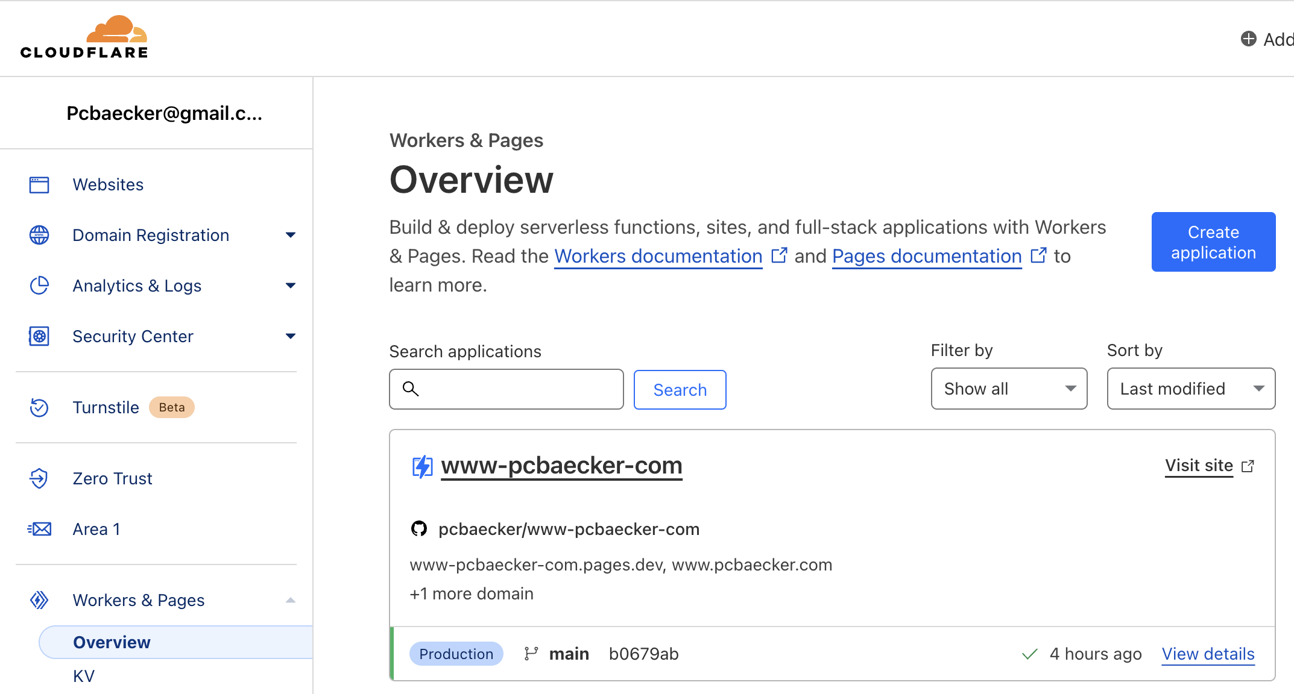Open the Workers documentation link
This screenshot has width=1294, height=694.
click(x=658, y=256)
